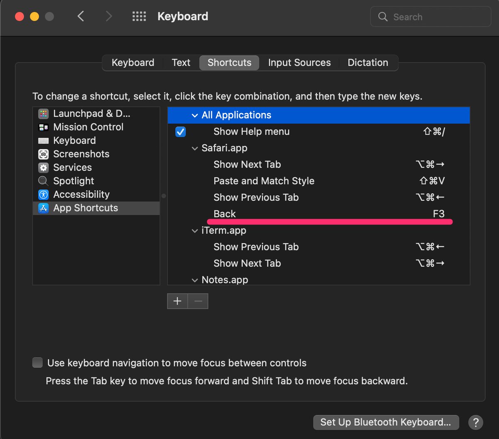Click the Screenshots camera icon

(43, 154)
